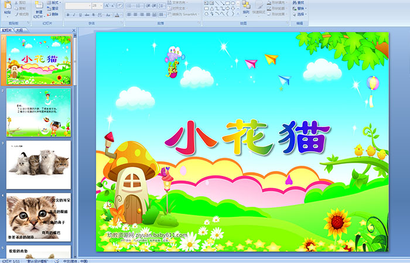This screenshot has width=410, height=263.
Task: Select the Arrow line shape
Action: click(222, 3)
